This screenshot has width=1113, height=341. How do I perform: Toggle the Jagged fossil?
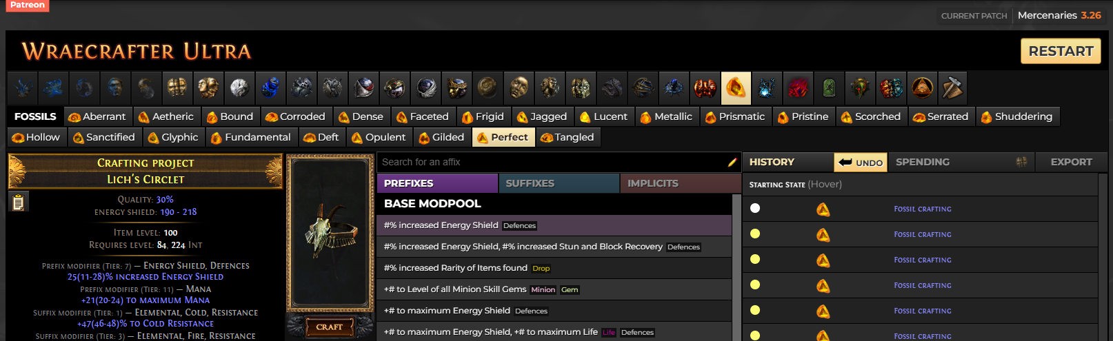(x=542, y=116)
